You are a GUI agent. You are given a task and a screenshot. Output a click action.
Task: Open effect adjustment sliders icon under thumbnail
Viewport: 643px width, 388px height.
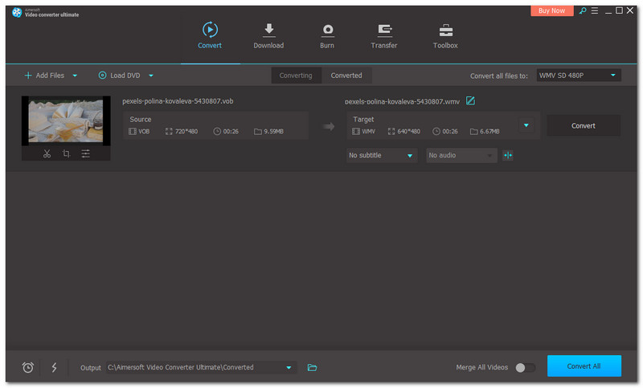85,153
